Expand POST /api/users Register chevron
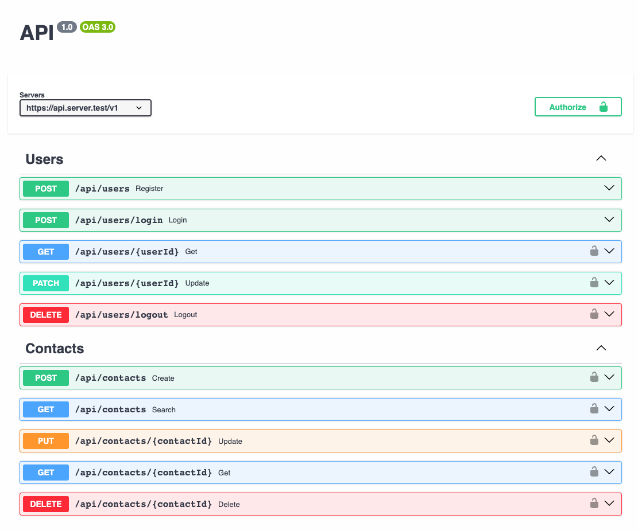 click(609, 188)
